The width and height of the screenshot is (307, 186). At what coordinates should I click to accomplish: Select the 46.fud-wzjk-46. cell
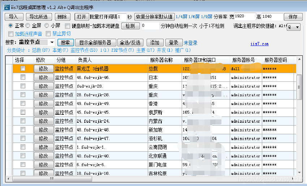(112, 77)
